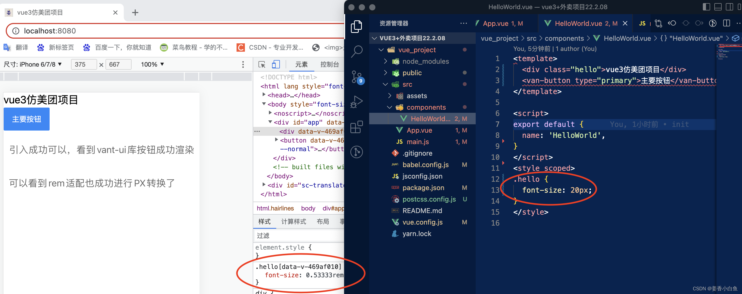This screenshot has width=742, height=294.
Task: Open the Extensions view icon
Action: click(x=357, y=127)
